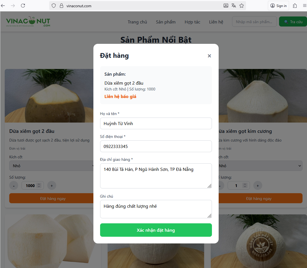Screen dimensions: 307x268
Task: Open the browser translate page icon
Action: pos(234,6)
